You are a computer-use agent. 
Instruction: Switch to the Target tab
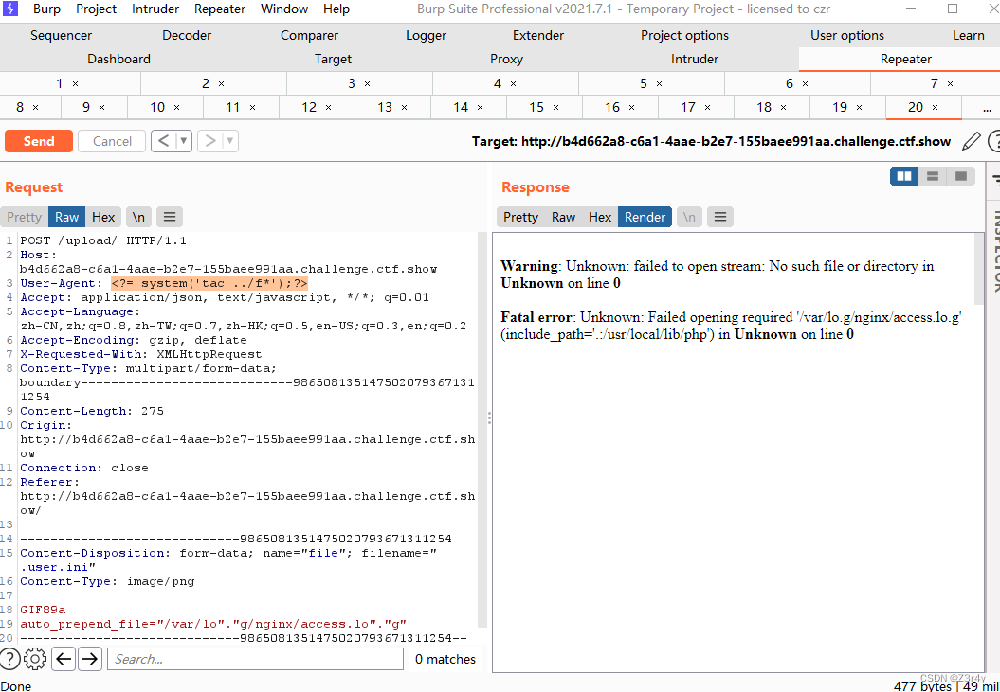coord(333,60)
